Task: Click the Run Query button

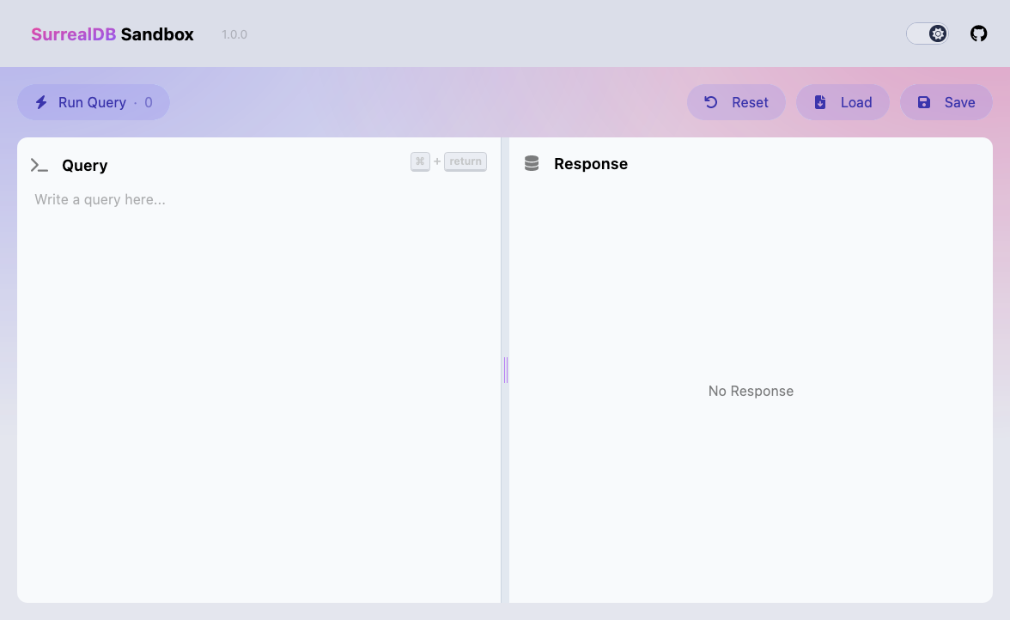Action: 94,102
